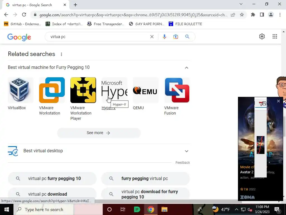Expand the 'Best virtual desktop' section
Screen dimensions: 286x215
click(186, 151)
